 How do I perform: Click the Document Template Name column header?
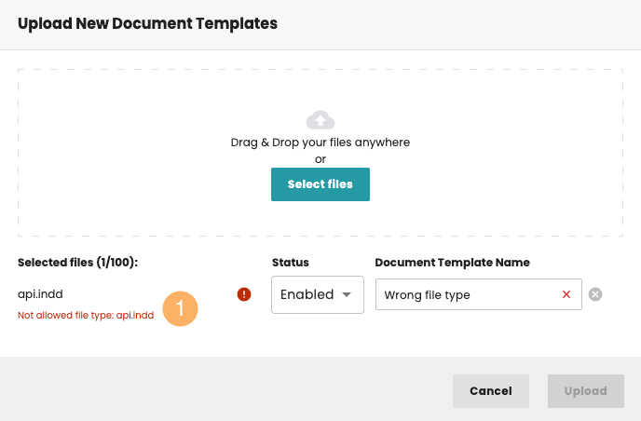pyautogui.click(x=452, y=263)
